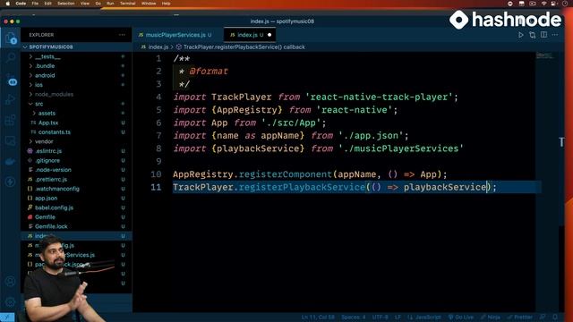
Task: Open the Search view in activity bar
Action: tap(10, 57)
